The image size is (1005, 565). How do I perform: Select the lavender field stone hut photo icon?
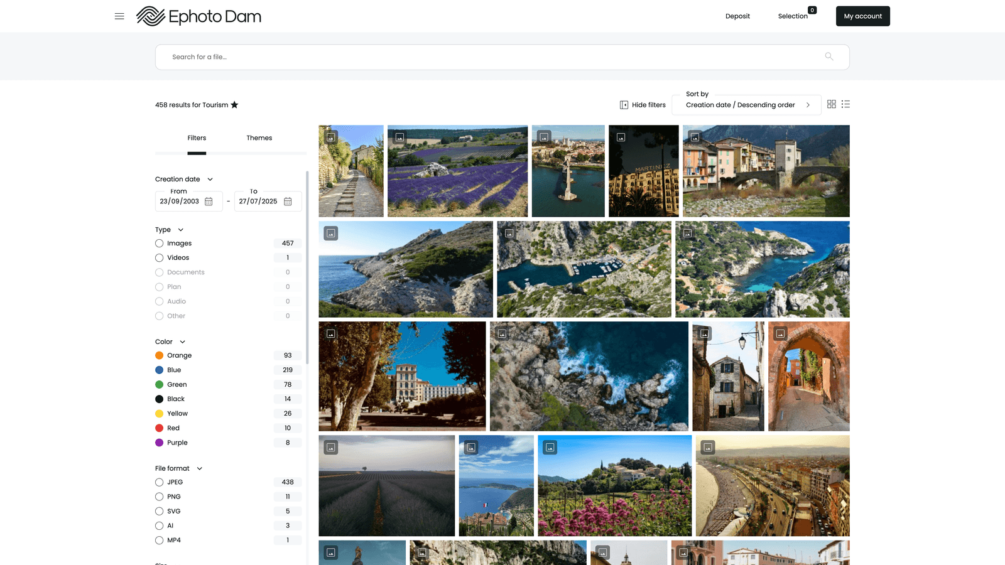pyautogui.click(x=399, y=137)
